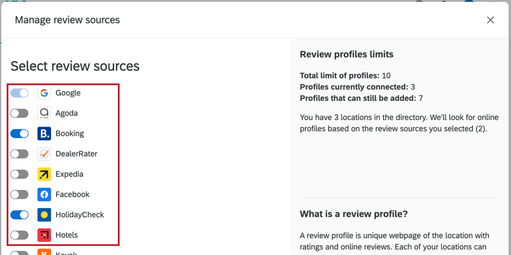Select the Expedia source label
The height and width of the screenshot is (255, 511).
(69, 175)
